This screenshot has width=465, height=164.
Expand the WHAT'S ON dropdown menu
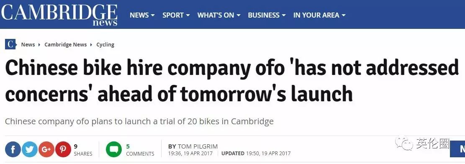click(x=219, y=15)
